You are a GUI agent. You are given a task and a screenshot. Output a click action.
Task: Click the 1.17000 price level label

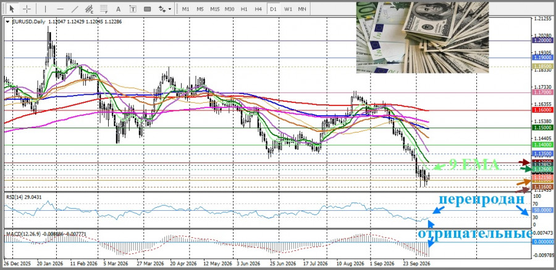(542, 92)
